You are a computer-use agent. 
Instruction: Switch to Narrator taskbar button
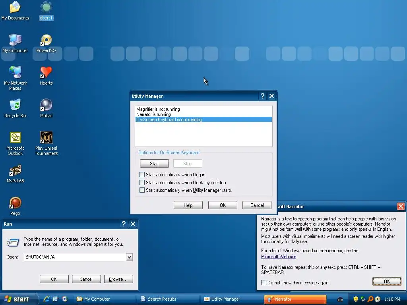coord(295,299)
